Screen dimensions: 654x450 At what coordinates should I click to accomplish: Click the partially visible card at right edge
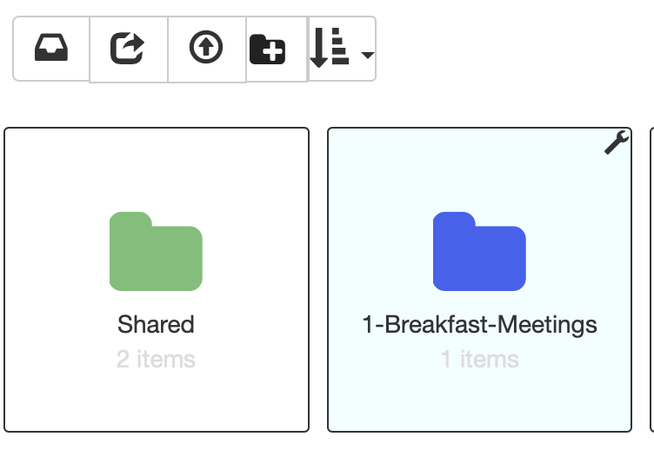(652, 280)
